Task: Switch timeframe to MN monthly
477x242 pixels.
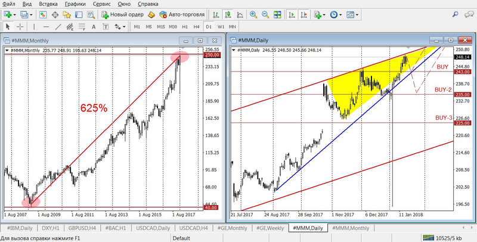Action: [x=232, y=27]
